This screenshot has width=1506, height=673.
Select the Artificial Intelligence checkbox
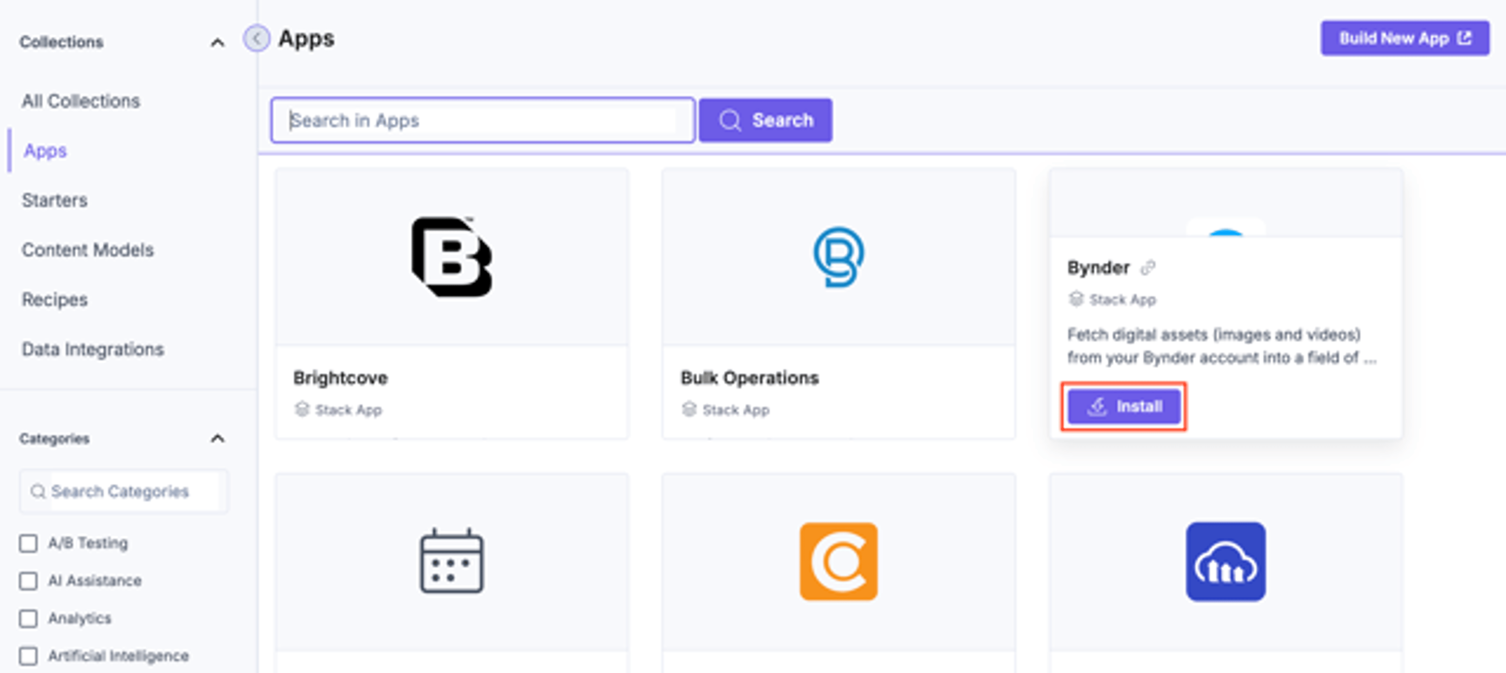[28, 655]
